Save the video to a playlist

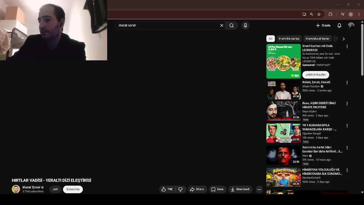pyautogui.click(x=217, y=189)
